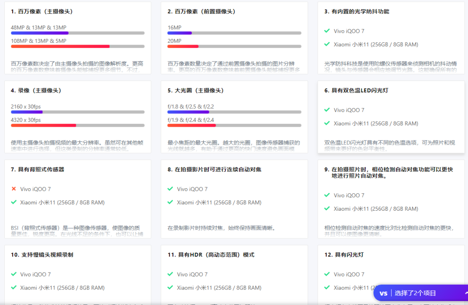
Task: Click Vivo iQOO 7 check icon under 支持慢镜头视频录制
Action: 13,274
